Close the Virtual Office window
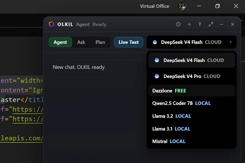The image size is (245, 163). tap(236, 6)
